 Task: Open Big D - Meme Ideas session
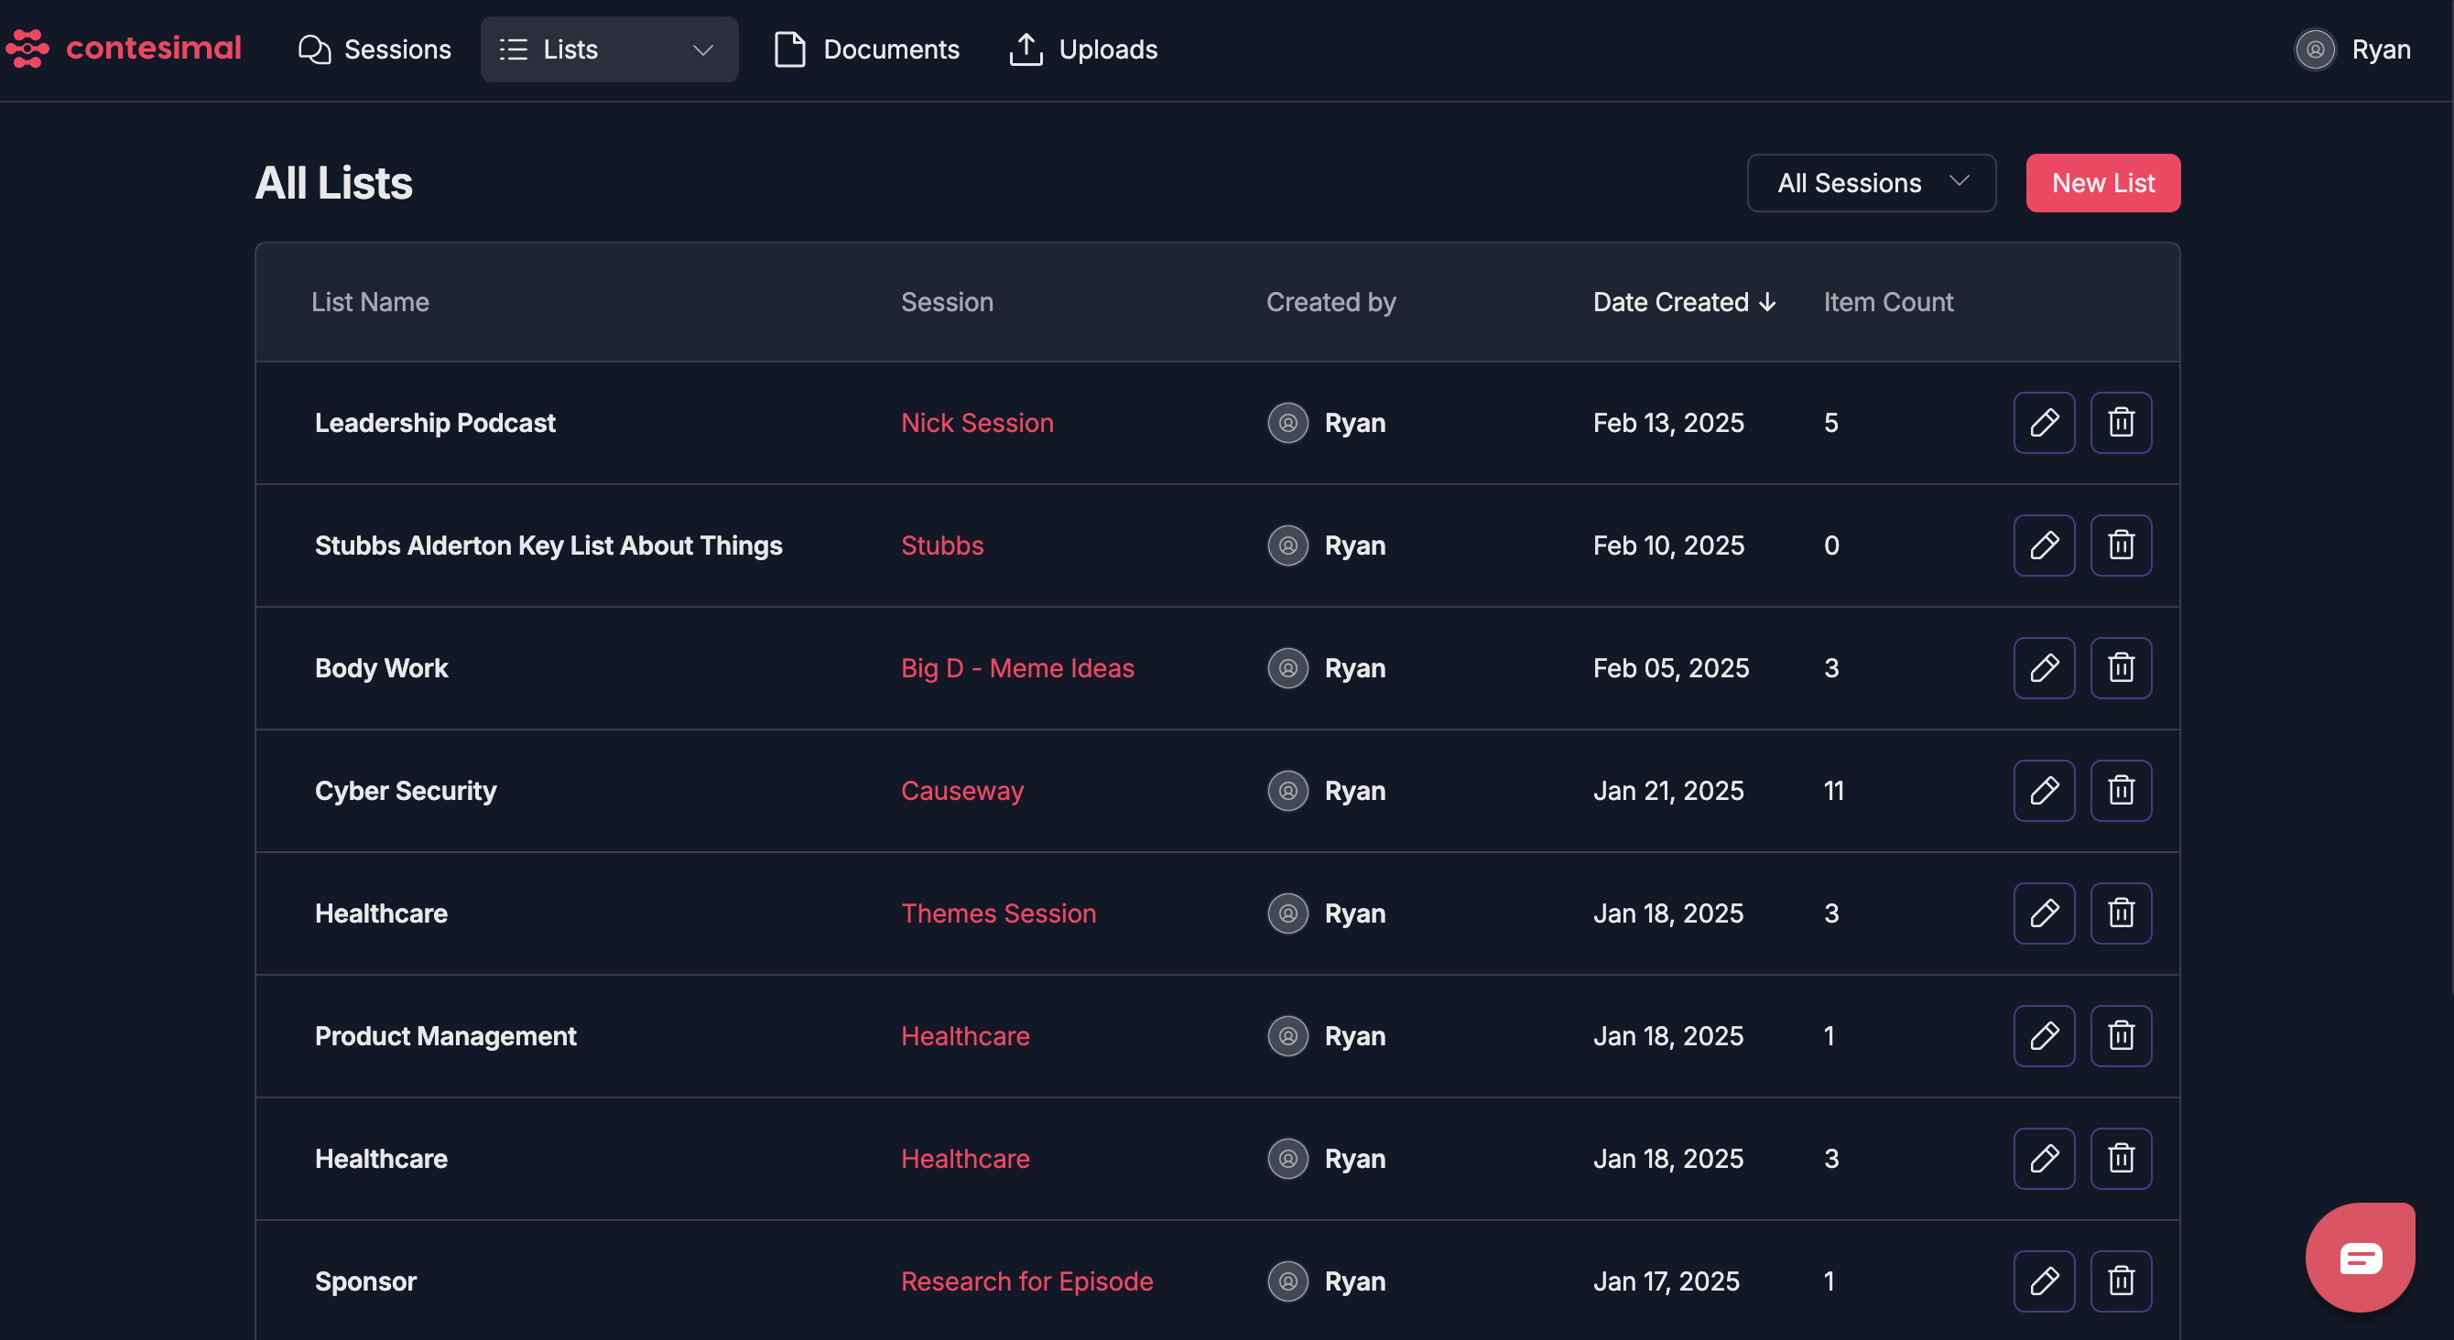click(1016, 668)
